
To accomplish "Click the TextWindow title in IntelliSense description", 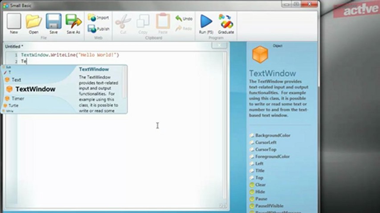I will tap(94, 69).
